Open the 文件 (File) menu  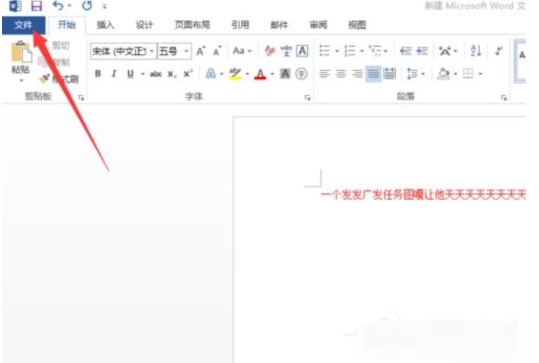[23, 25]
